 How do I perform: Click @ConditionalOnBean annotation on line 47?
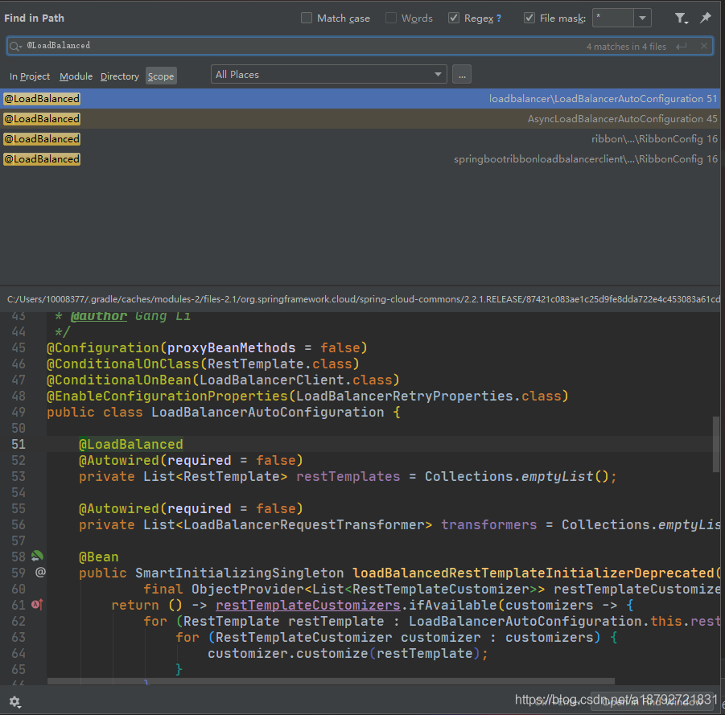(119, 380)
